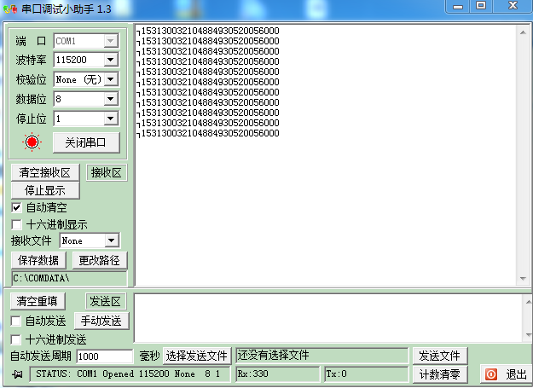Enable the 十六进制发送 checkbox
This screenshot has height=388, width=533.
click(x=17, y=339)
